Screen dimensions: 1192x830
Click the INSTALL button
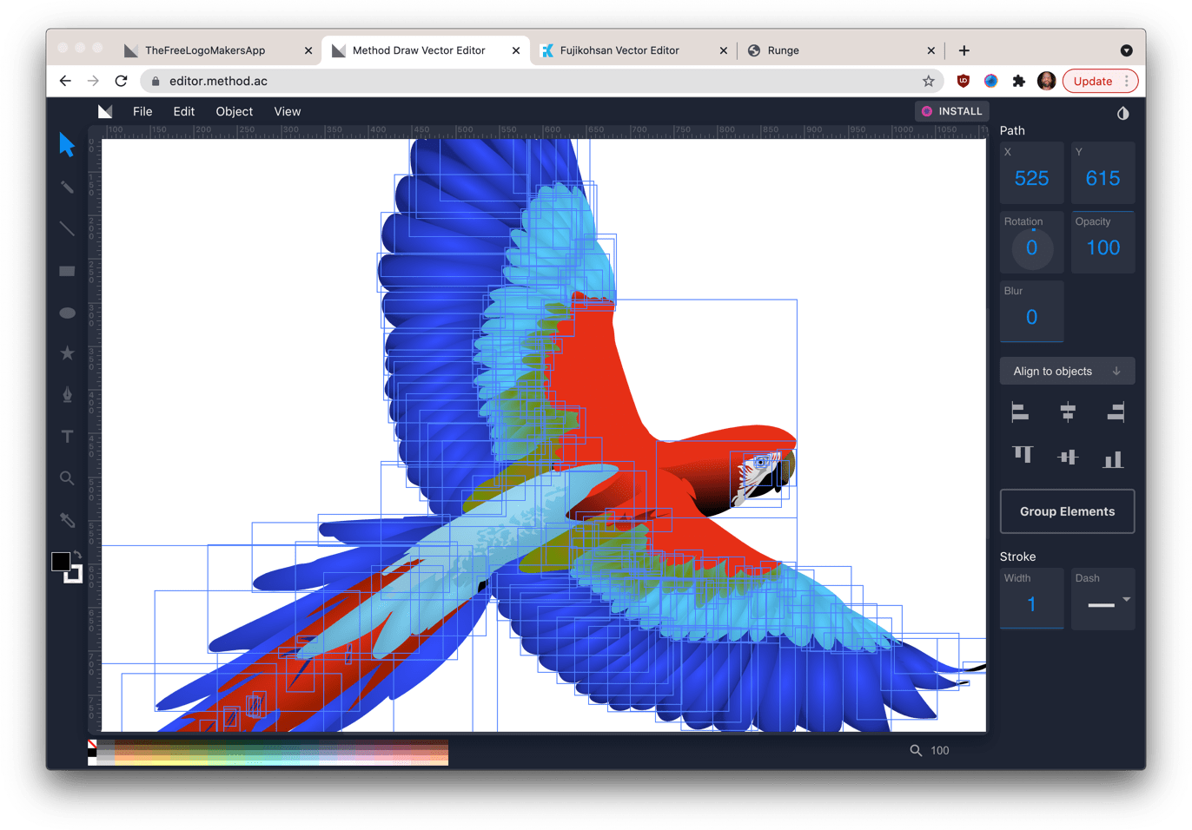(x=952, y=111)
